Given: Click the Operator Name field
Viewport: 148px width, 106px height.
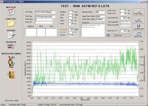Looking at the screenshot, I should [x=100, y=12].
